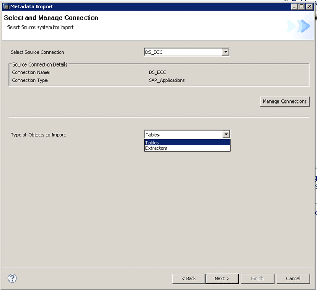Cancel the metadata import wizard
The height and width of the screenshot is (290, 317).
[293, 278]
